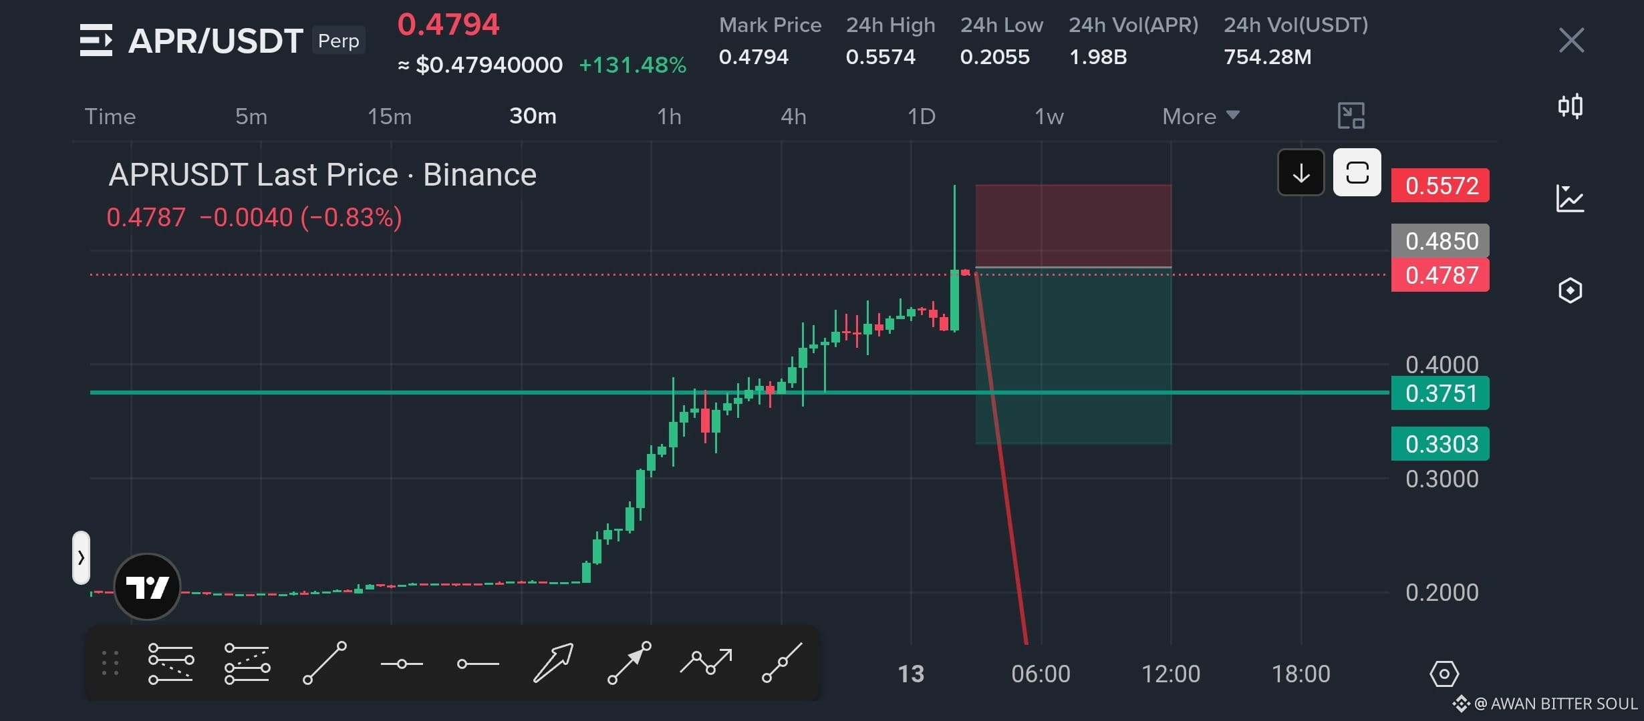Viewport: 1644px width, 721px height.
Task: Open chart settings hexagon icon beside time axis
Action: coord(1444,674)
